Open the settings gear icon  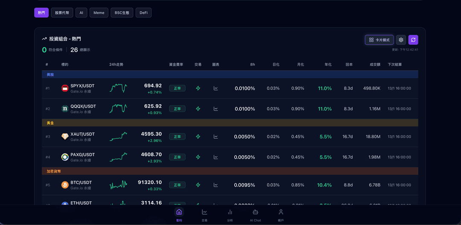(x=401, y=40)
